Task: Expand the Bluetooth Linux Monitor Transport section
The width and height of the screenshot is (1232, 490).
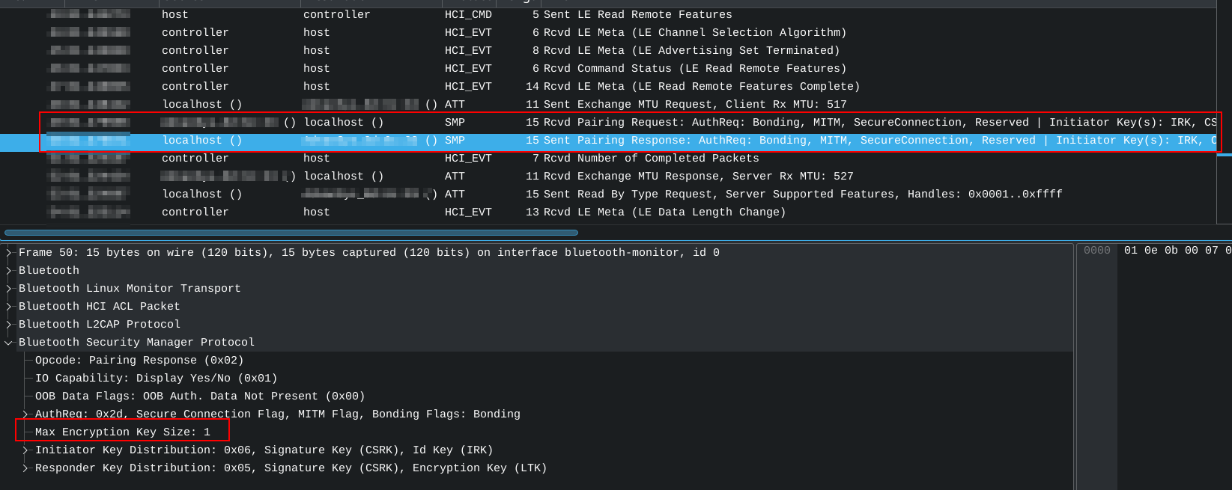Action: [9, 289]
